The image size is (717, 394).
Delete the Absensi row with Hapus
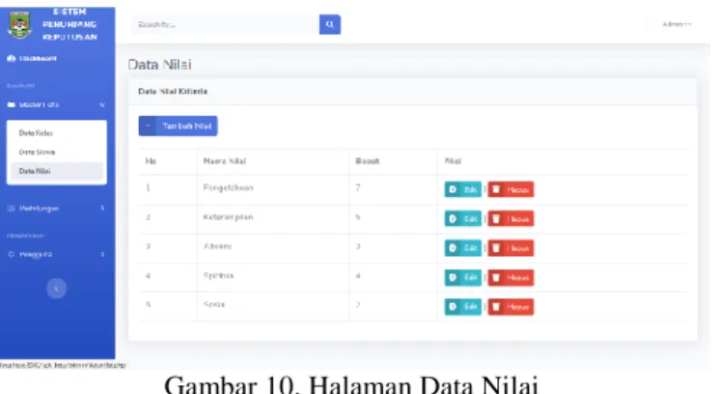(x=510, y=248)
